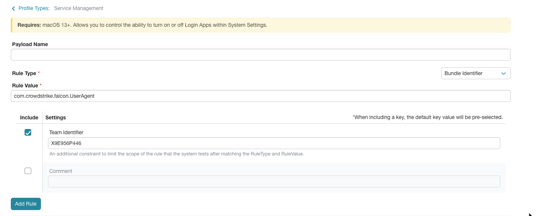This screenshot has width=539, height=216.
Task: Click the macOS 13+ requirement banner
Action: click(x=260, y=25)
